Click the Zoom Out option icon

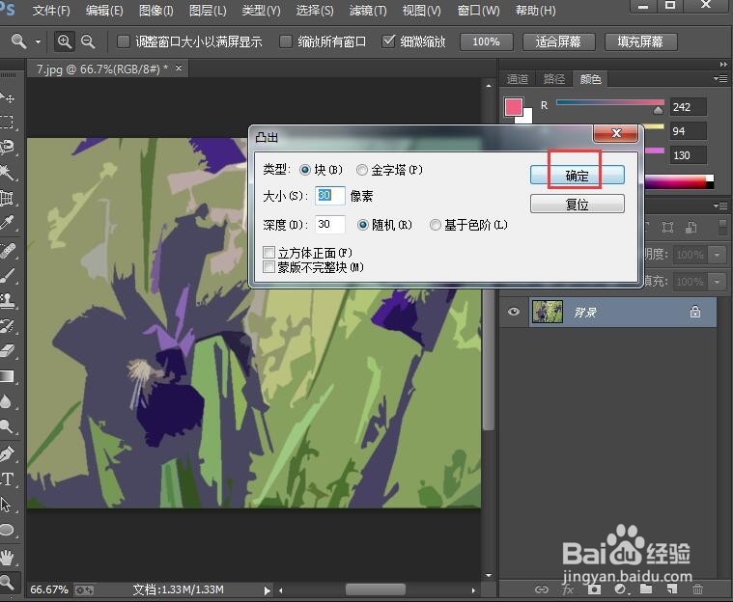coord(88,41)
